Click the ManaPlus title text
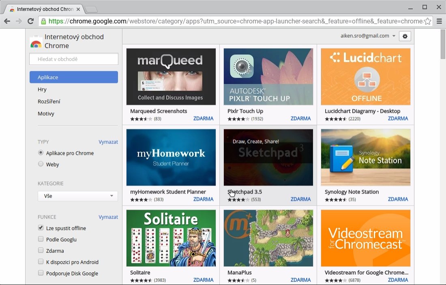446x285 pixels. (x=240, y=272)
